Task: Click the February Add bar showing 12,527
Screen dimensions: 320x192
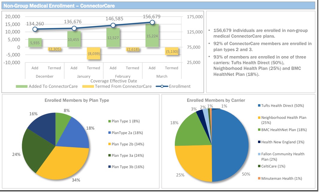Action: coord(113,38)
